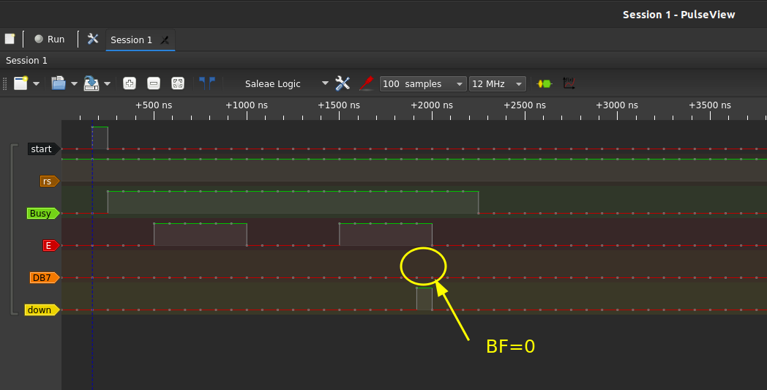Zoom out with minus icon
This screenshot has width=767, height=390.
point(154,83)
